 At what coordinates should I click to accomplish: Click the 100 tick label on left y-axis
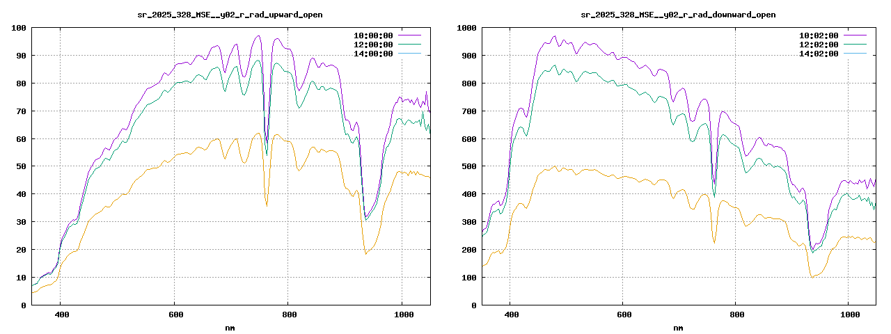[19, 28]
